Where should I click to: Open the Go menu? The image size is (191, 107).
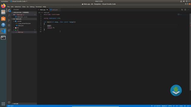point(28,7)
